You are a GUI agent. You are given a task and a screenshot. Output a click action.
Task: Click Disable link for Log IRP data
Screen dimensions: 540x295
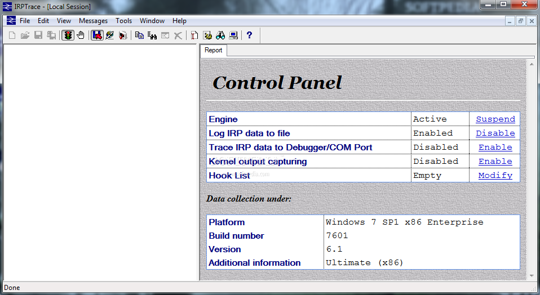point(495,133)
